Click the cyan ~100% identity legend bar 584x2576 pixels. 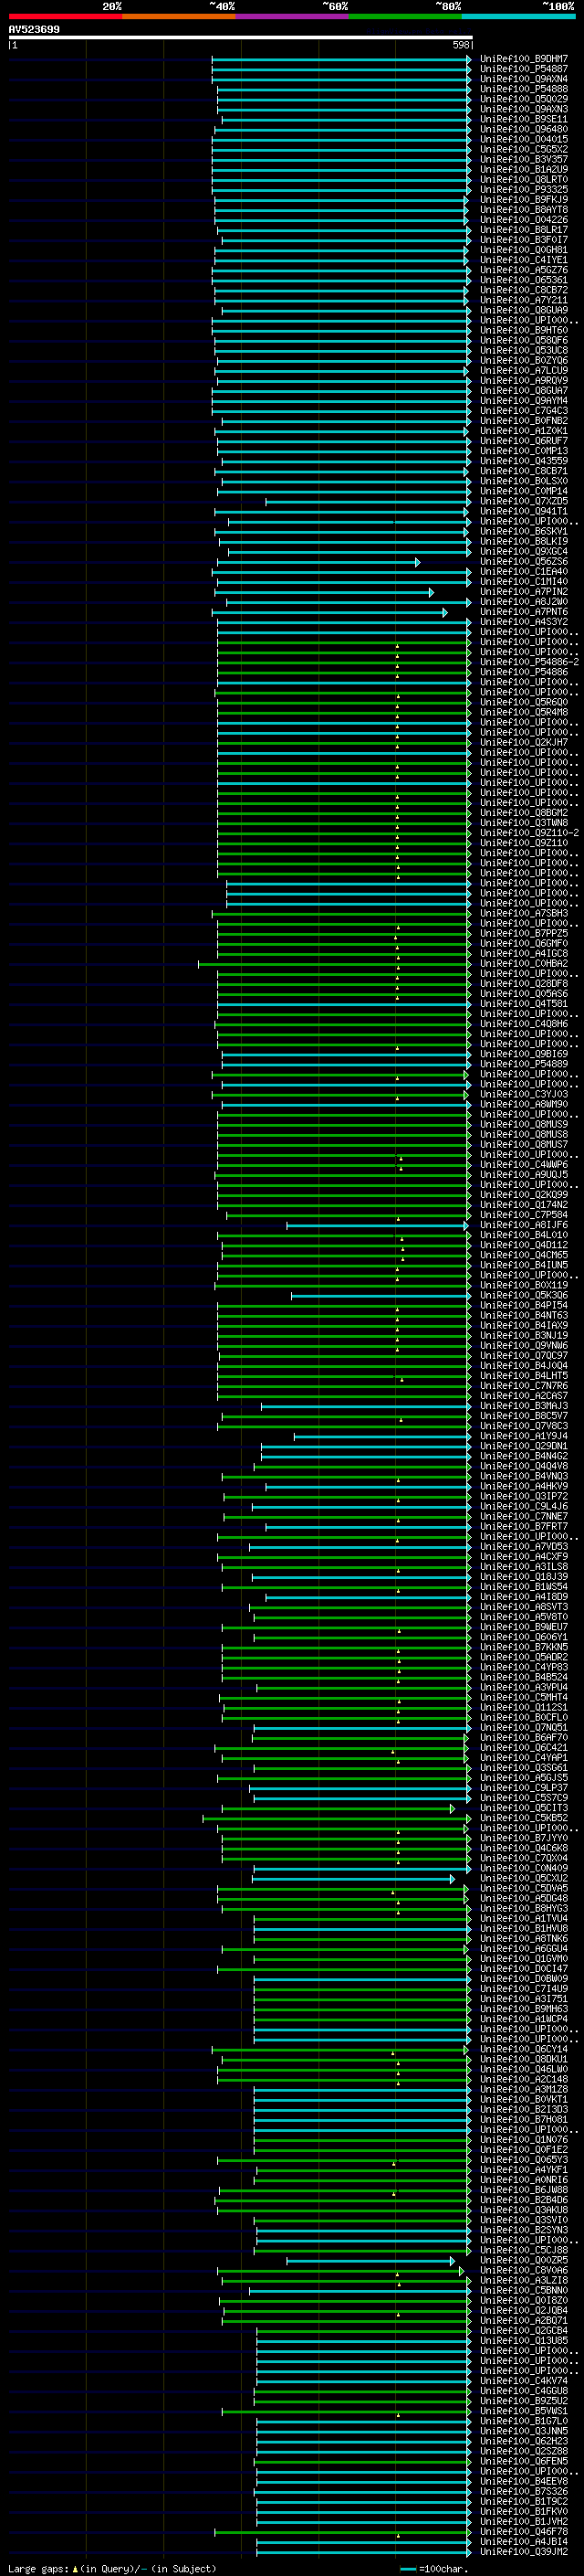519,16
